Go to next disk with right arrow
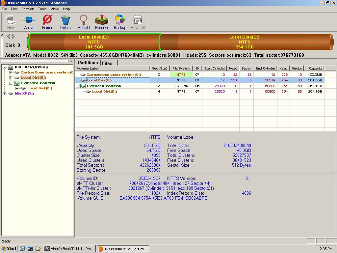This screenshot has width=337, height=253. tap(13, 36)
